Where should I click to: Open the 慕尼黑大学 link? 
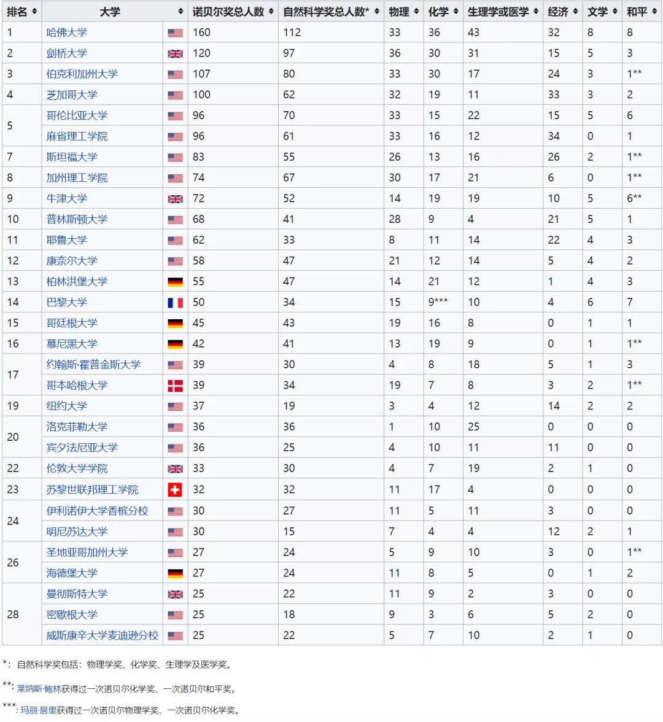tap(72, 344)
